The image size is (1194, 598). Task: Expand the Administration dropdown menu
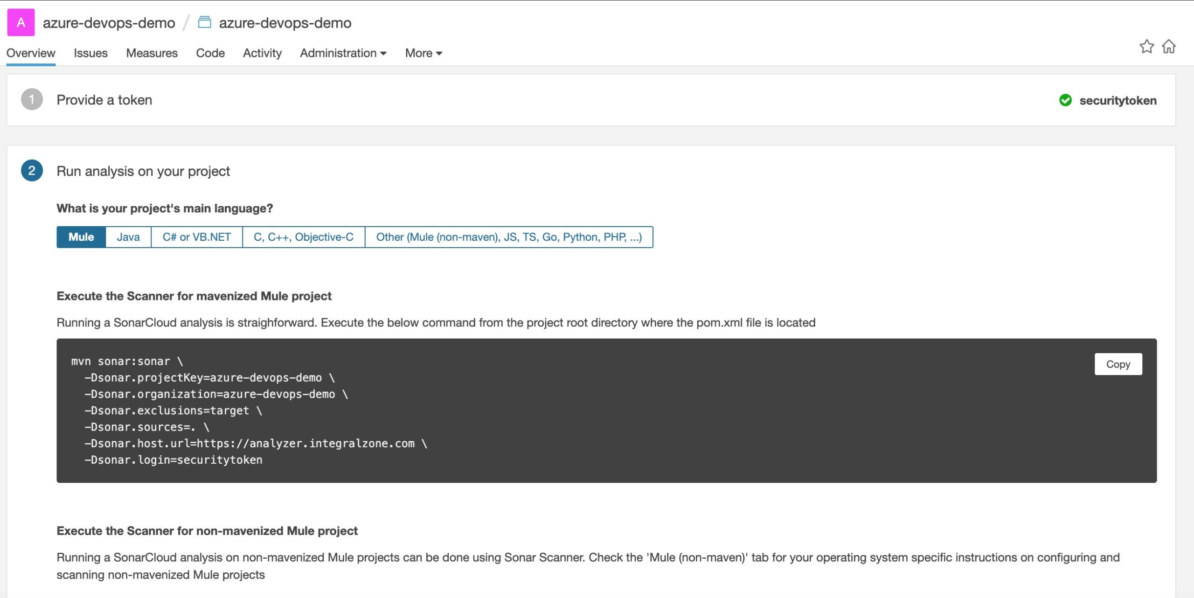click(x=343, y=53)
